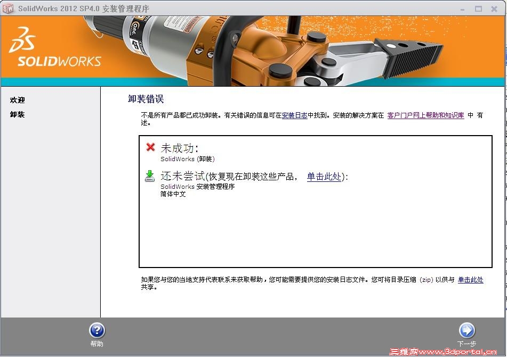507x359 pixels.
Task: Click the 3DS SolidWorks logo in banner
Action: pos(55,47)
